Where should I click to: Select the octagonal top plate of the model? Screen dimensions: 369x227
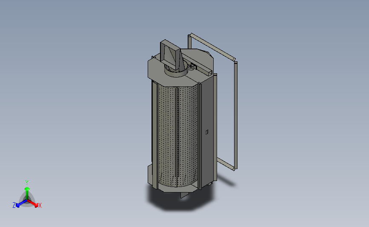click(181, 69)
